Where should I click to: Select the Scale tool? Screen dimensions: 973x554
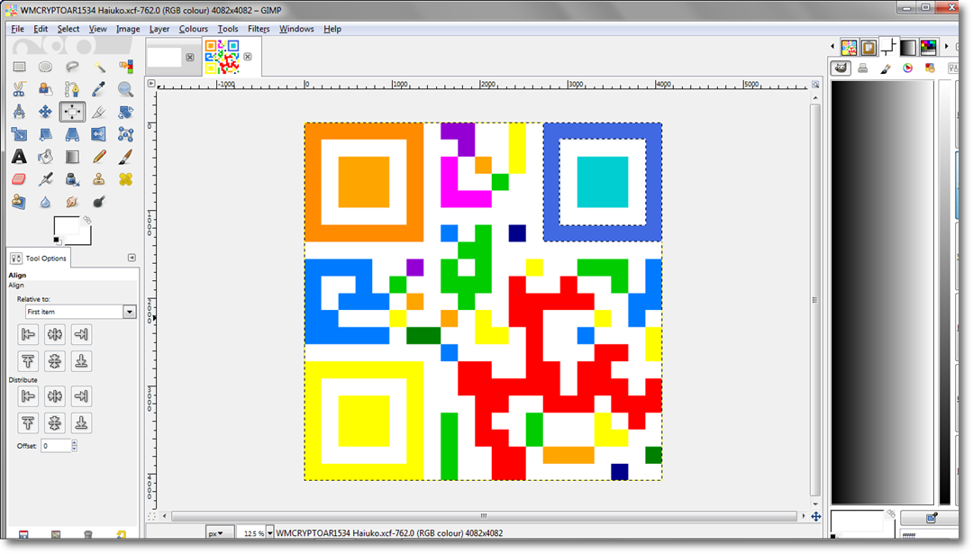19,134
